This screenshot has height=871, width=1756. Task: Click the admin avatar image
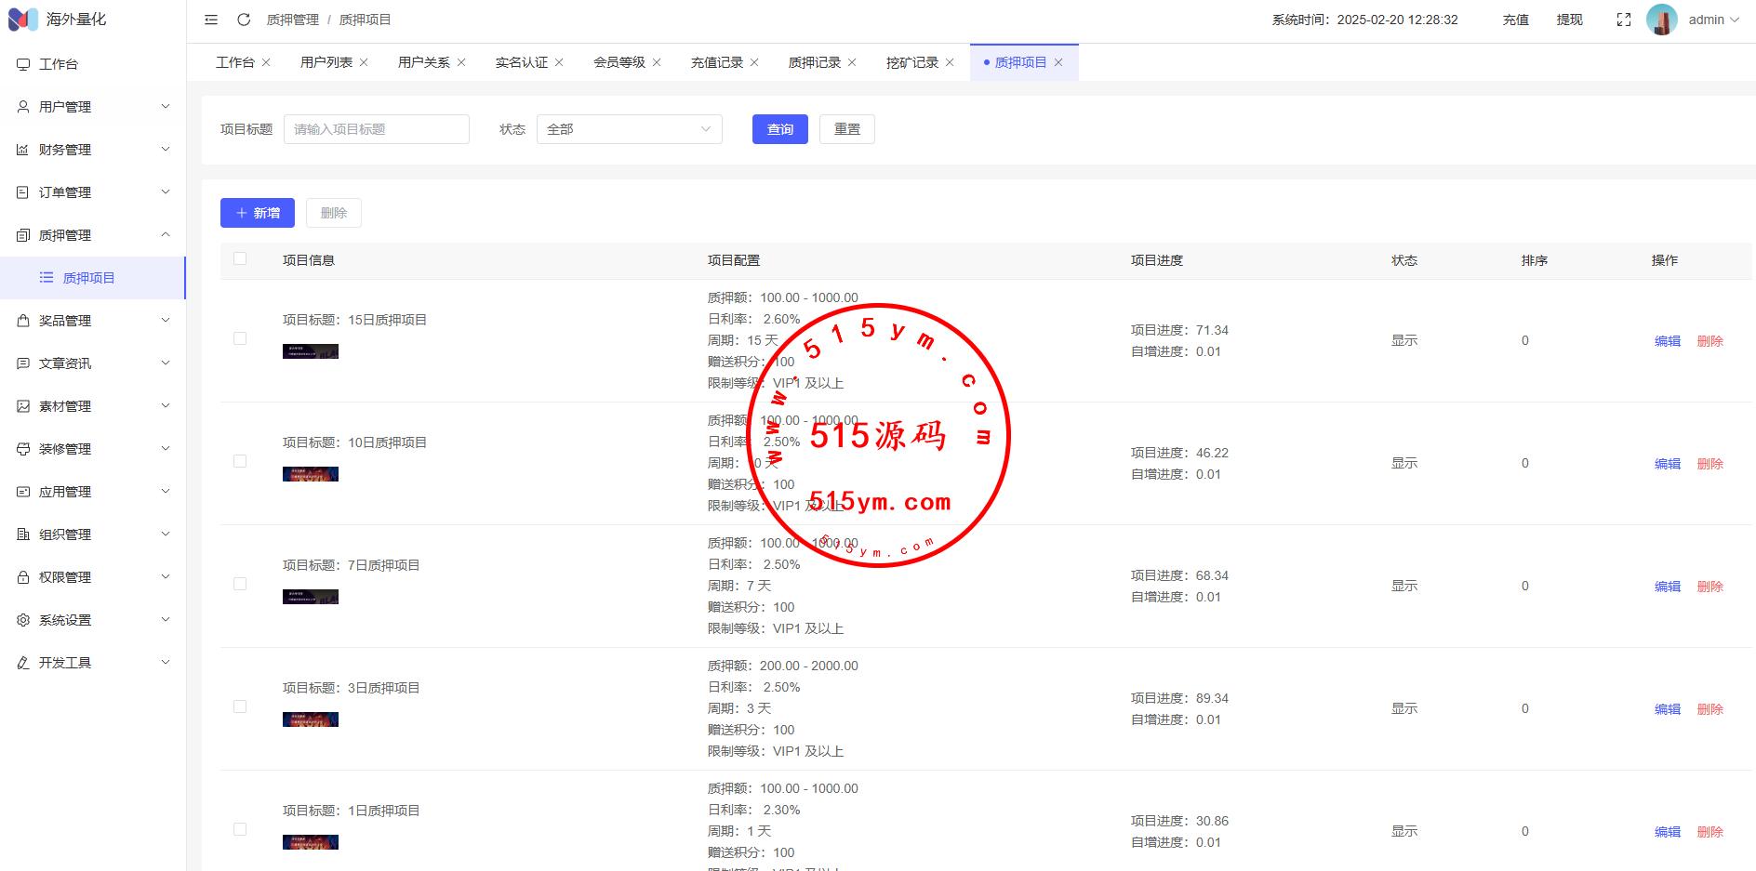point(1661,20)
